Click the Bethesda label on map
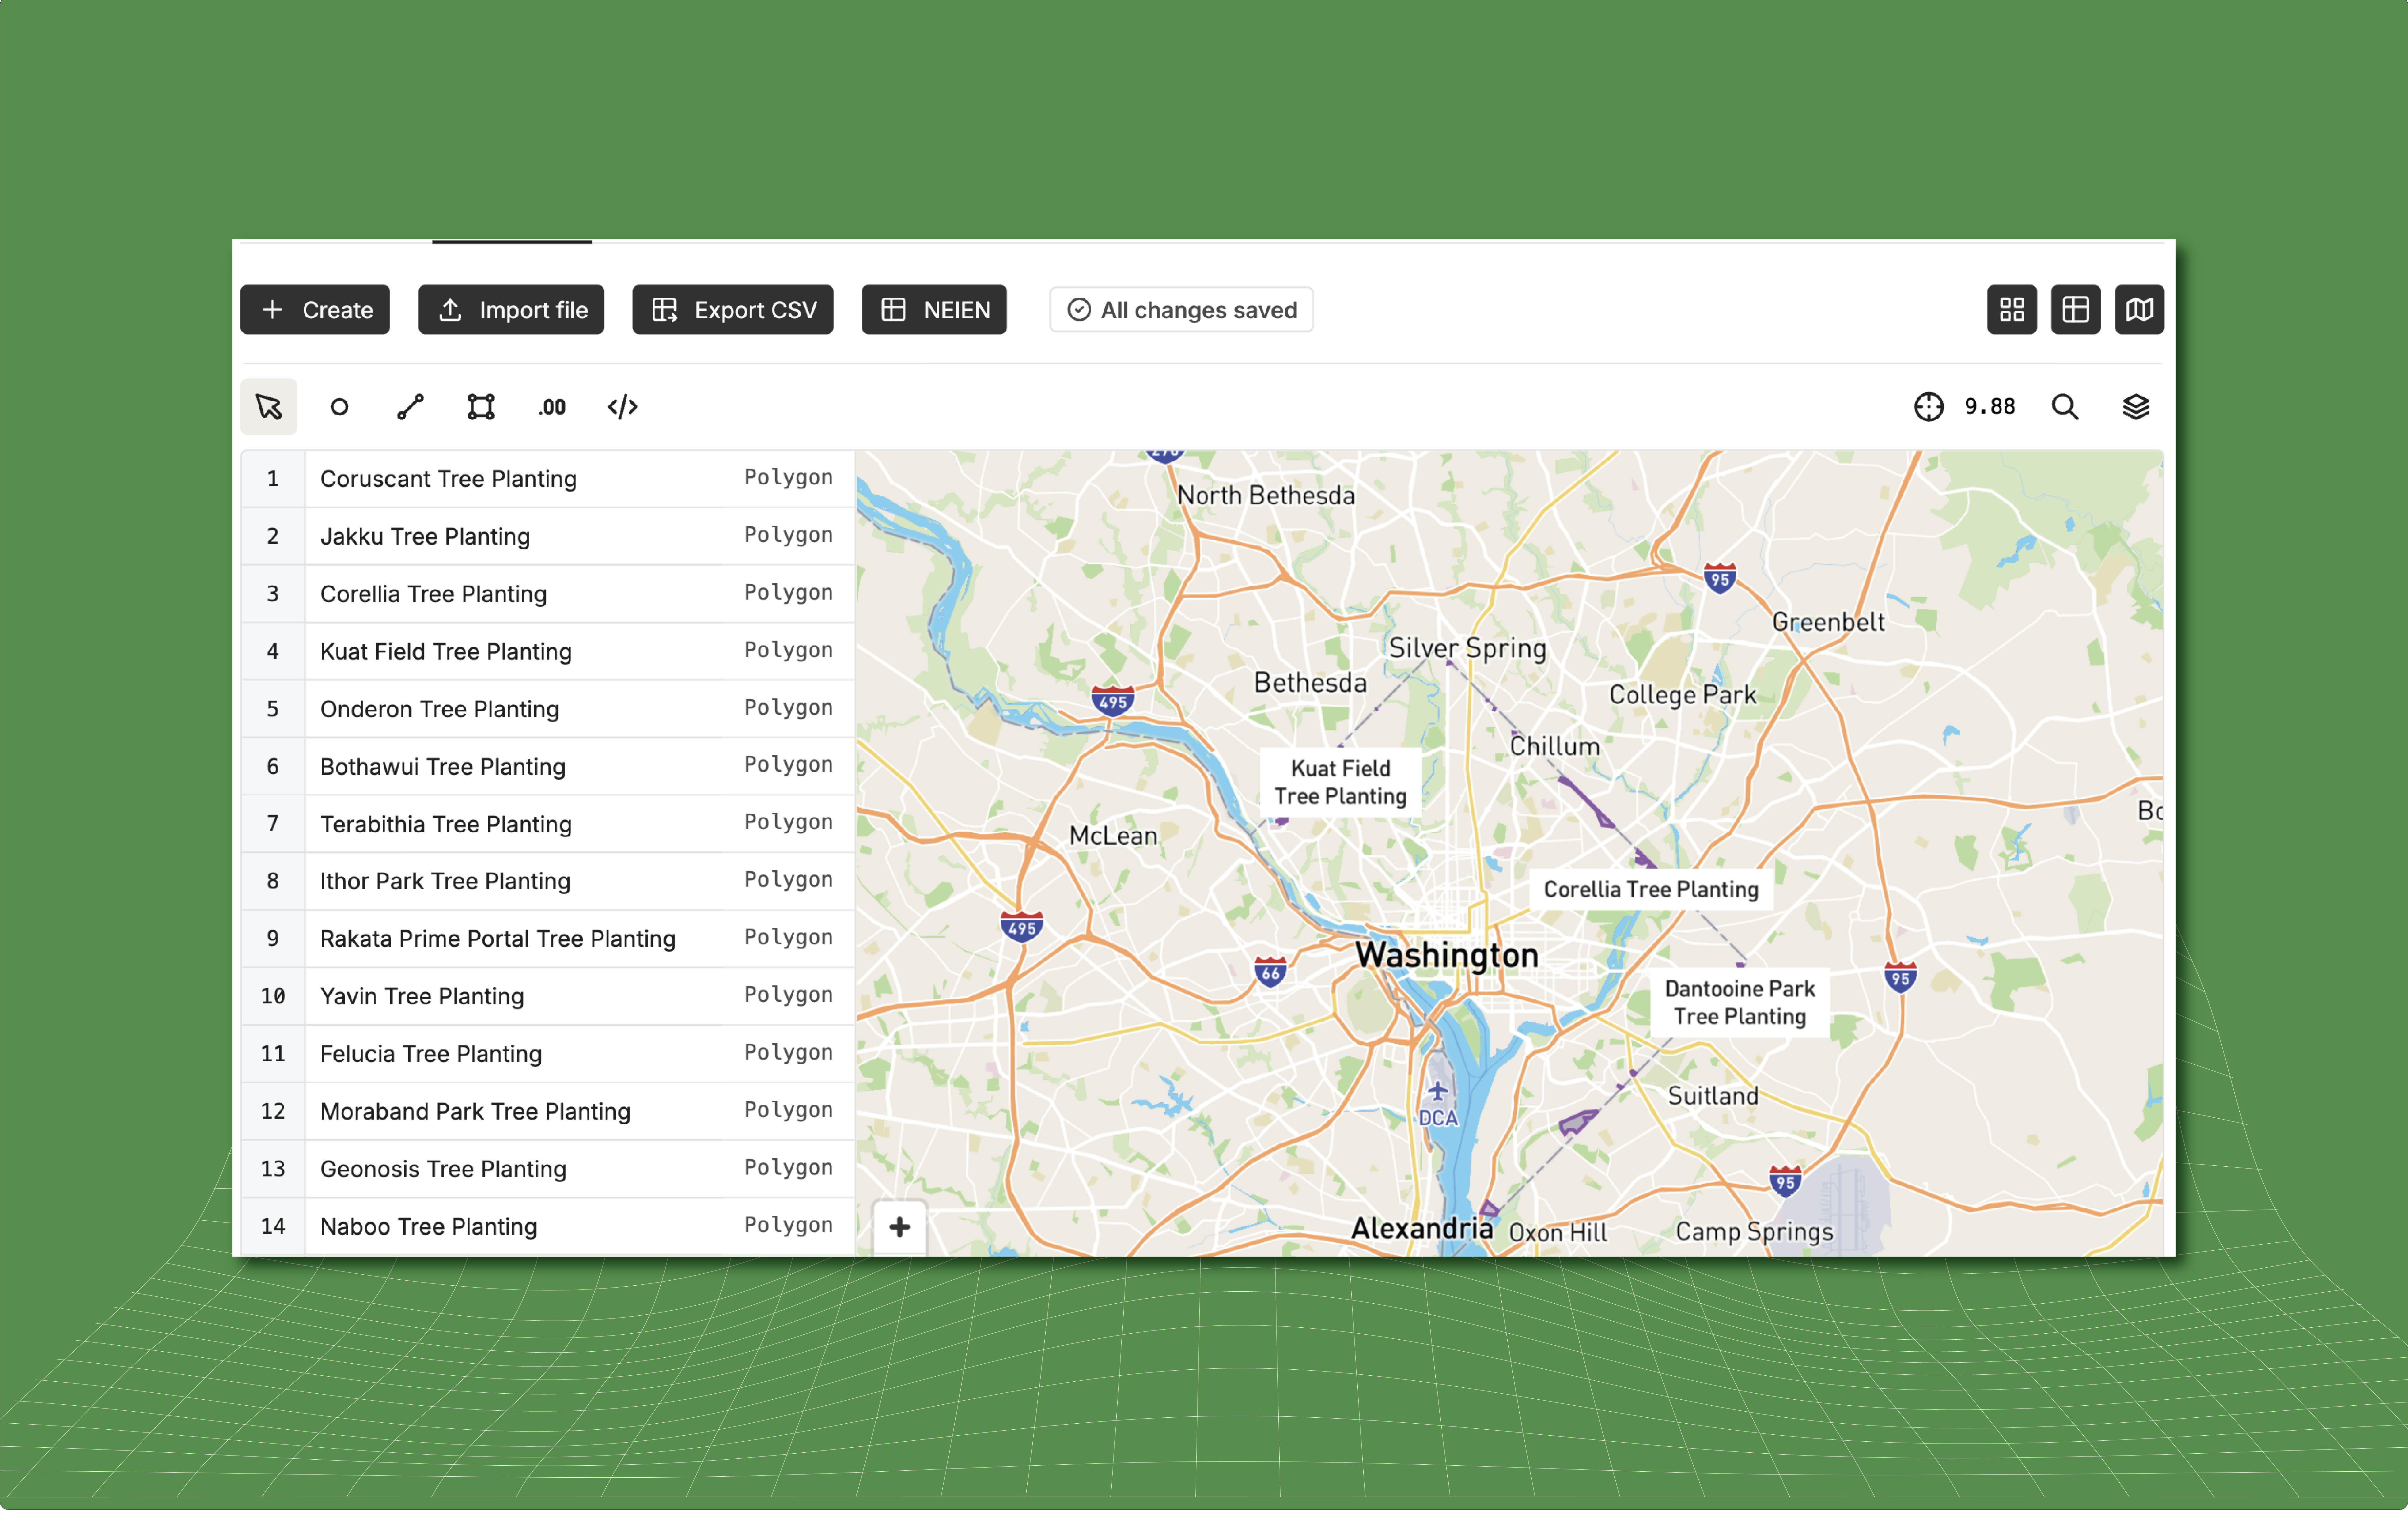2408x1513 pixels. click(1310, 683)
